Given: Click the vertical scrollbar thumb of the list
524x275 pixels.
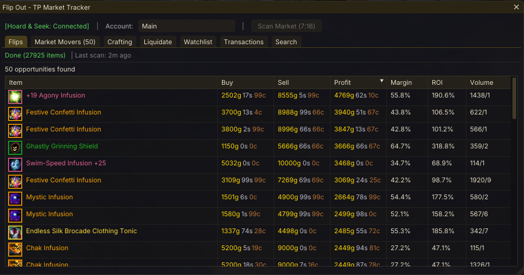Looking at the screenshot, I should [514, 99].
